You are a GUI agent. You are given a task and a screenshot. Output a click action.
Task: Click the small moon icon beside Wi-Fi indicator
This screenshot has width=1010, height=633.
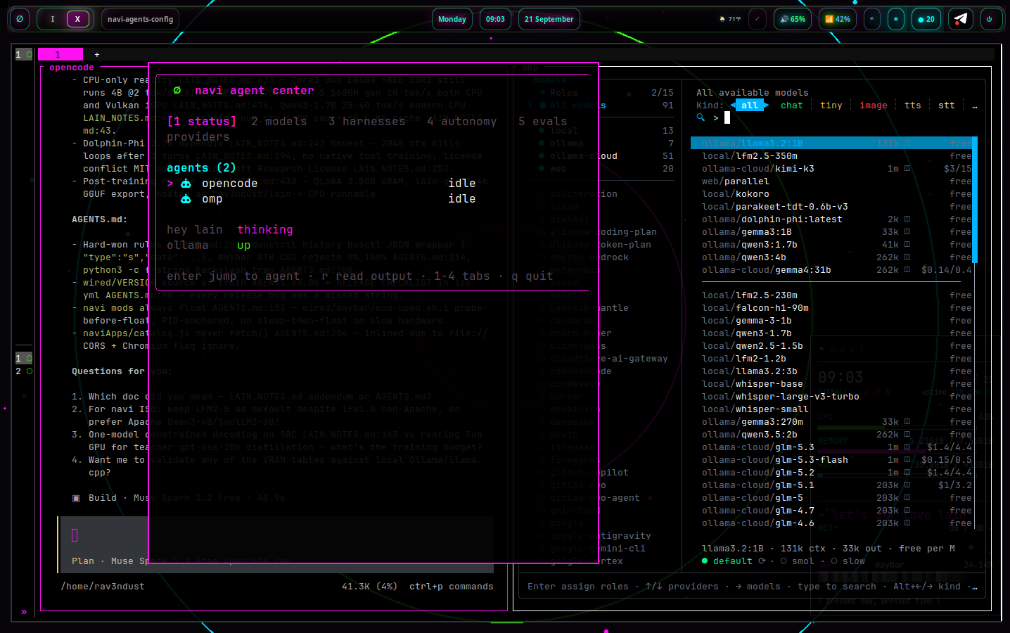tap(872, 19)
